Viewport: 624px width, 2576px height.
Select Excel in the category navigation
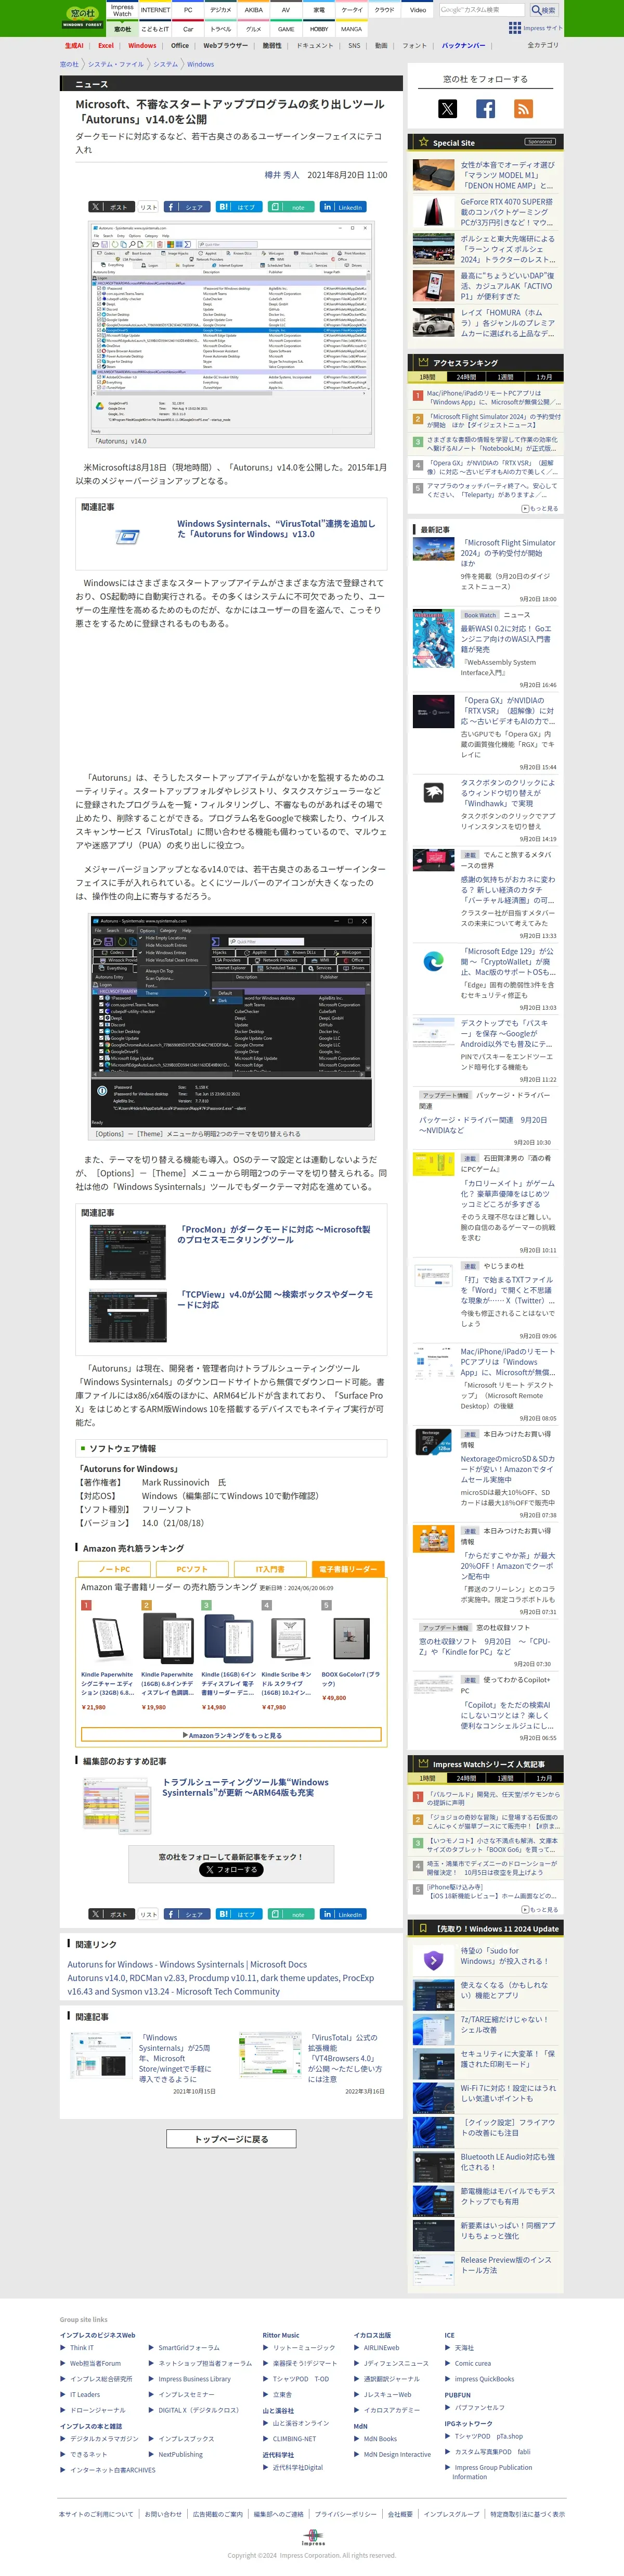click(106, 45)
